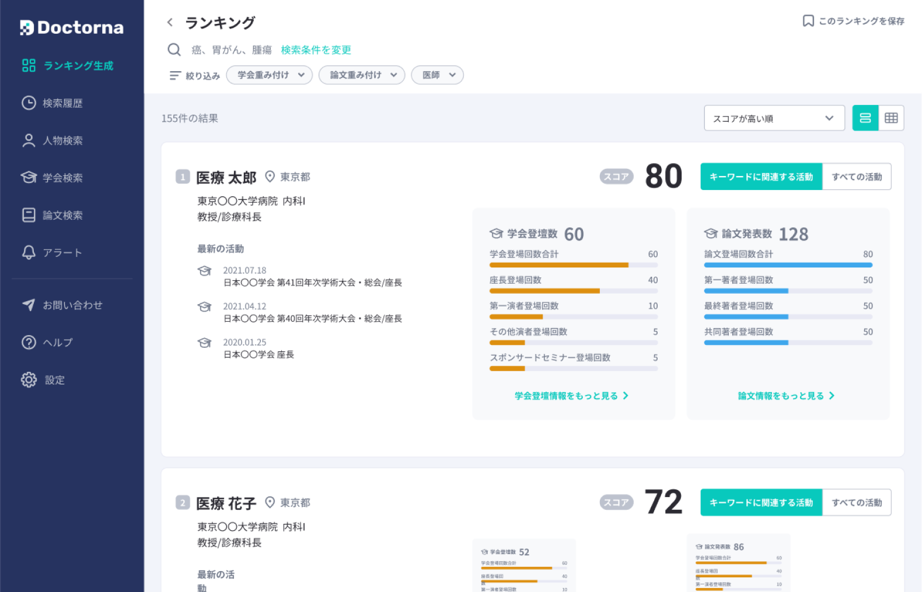Image resolution: width=922 pixels, height=592 pixels.
Task: Click the 論文発表数 cap icon in 医療 太郎's card
Action: 711,234
